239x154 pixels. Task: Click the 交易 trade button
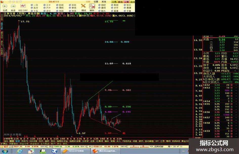[114, 2]
